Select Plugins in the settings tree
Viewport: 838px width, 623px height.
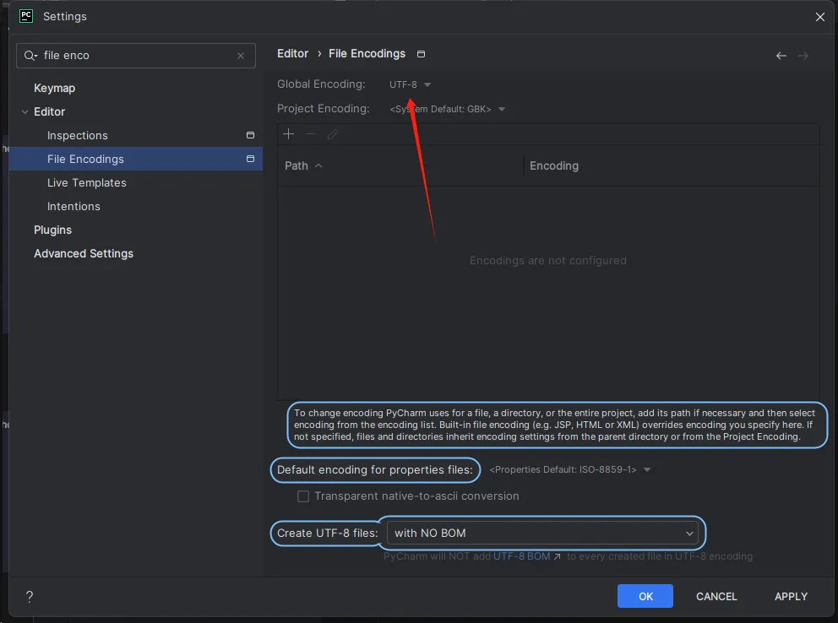[x=53, y=230]
